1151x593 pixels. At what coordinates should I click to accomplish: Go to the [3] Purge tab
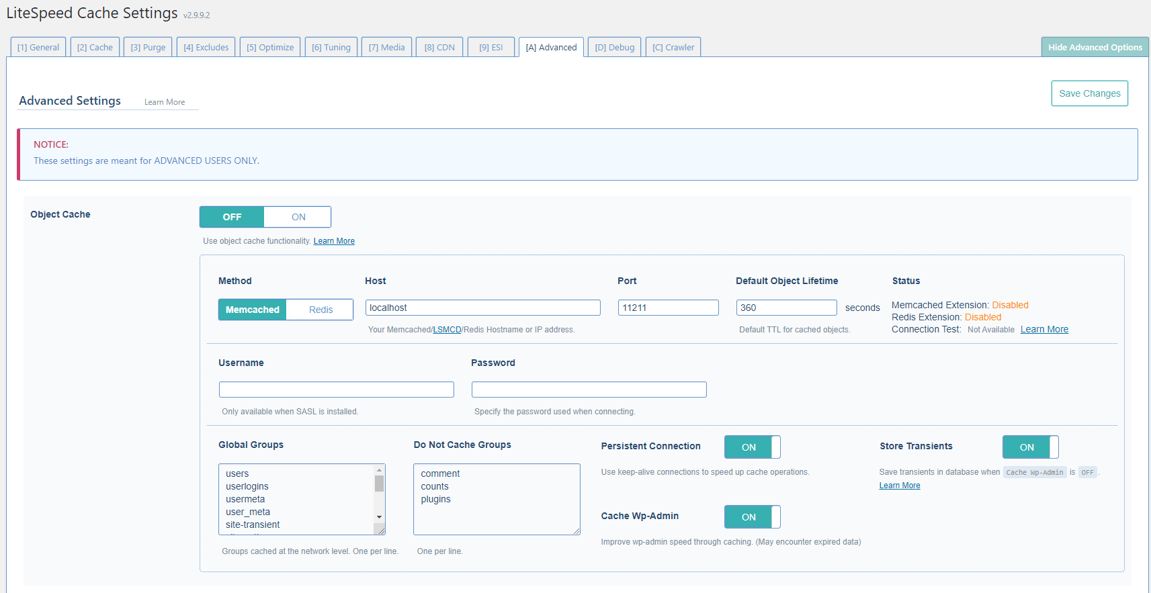click(148, 47)
